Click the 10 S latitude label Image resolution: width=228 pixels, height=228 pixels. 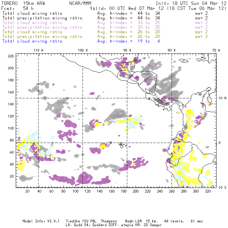pos(222,187)
